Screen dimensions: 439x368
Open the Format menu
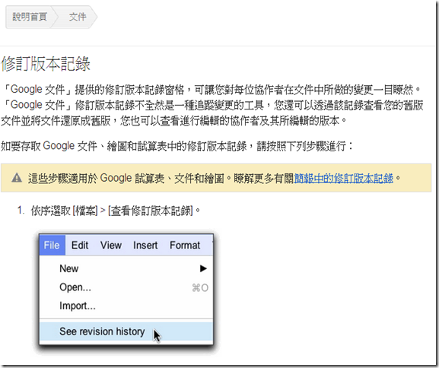185,245
